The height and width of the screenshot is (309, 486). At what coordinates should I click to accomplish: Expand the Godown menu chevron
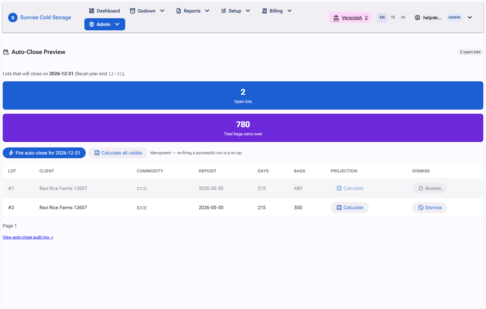[162, 11]
